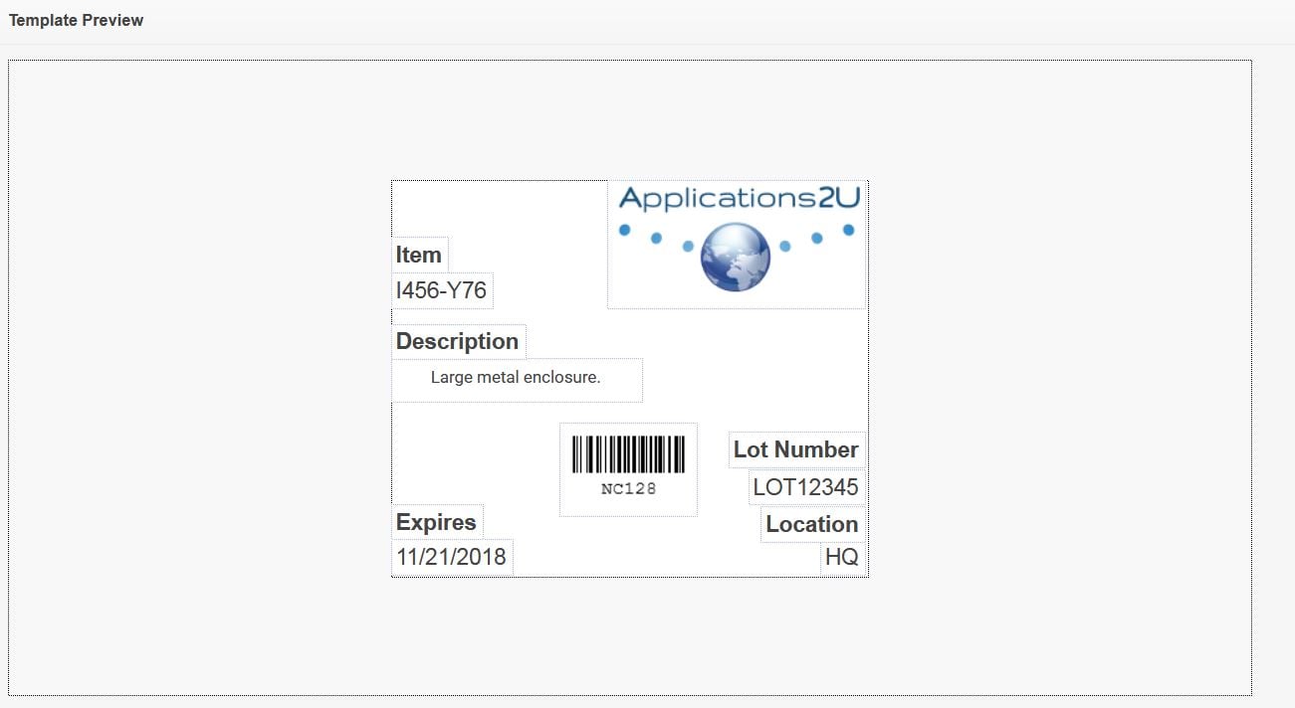Select the Description field label
Screen dimensions: 1295x708
pos(458,341)
